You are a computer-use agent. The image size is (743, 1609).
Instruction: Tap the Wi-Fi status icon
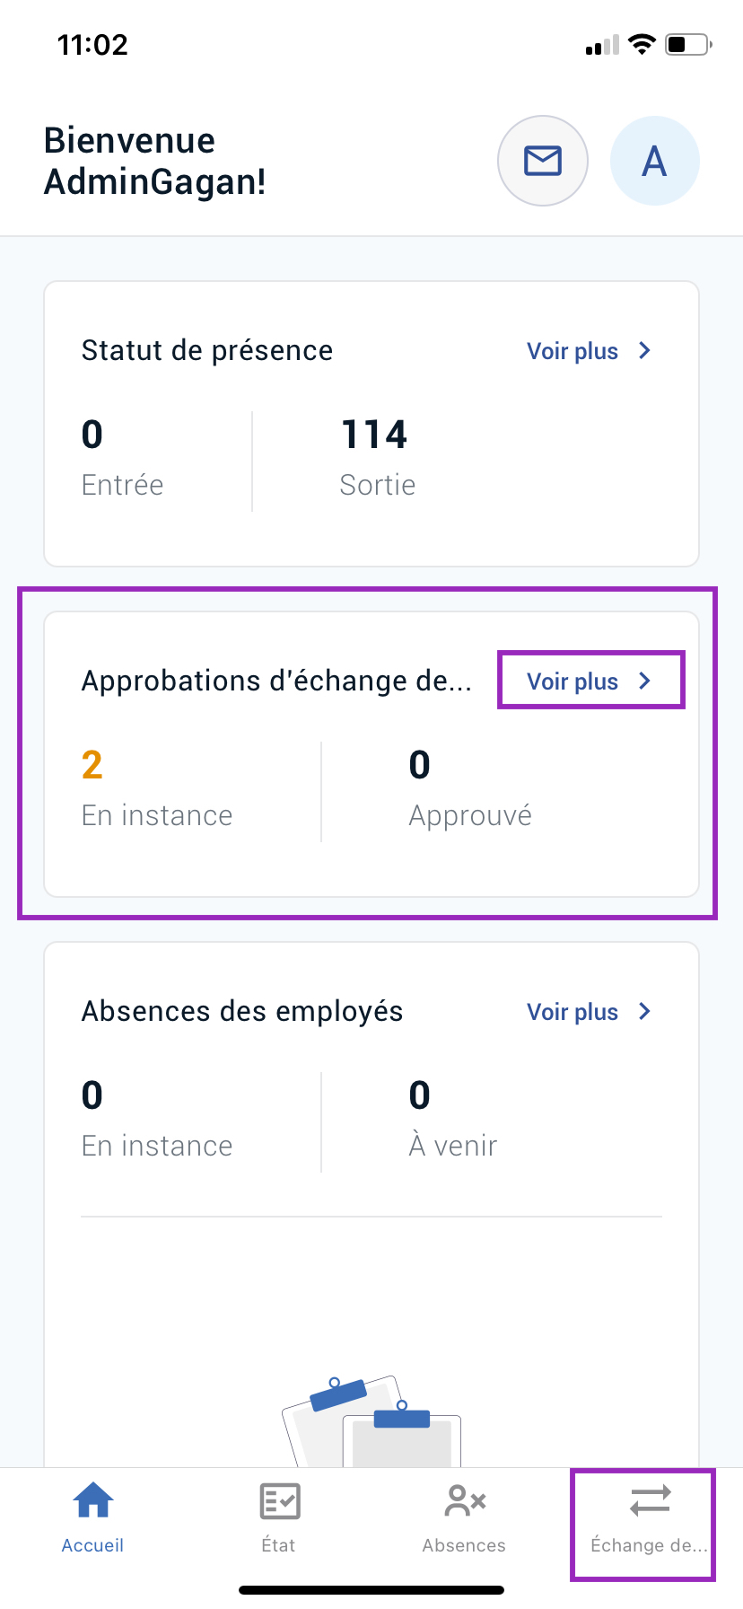(642, 44)
